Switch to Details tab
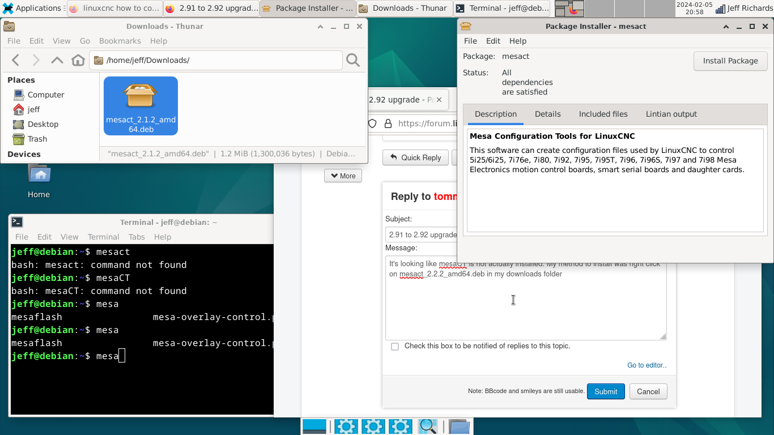This screenshot has width=774, height=435. click(x=548, y=114)
